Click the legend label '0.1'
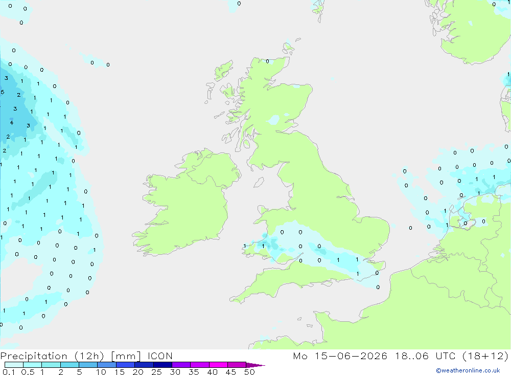 pyautogui.click(x=9, y=372)
